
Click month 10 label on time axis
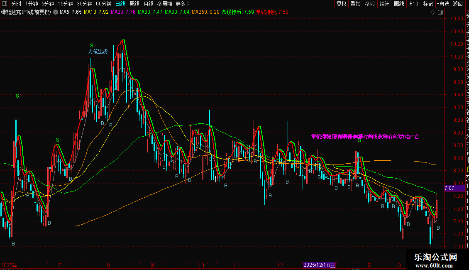click(x=201, y=265)
